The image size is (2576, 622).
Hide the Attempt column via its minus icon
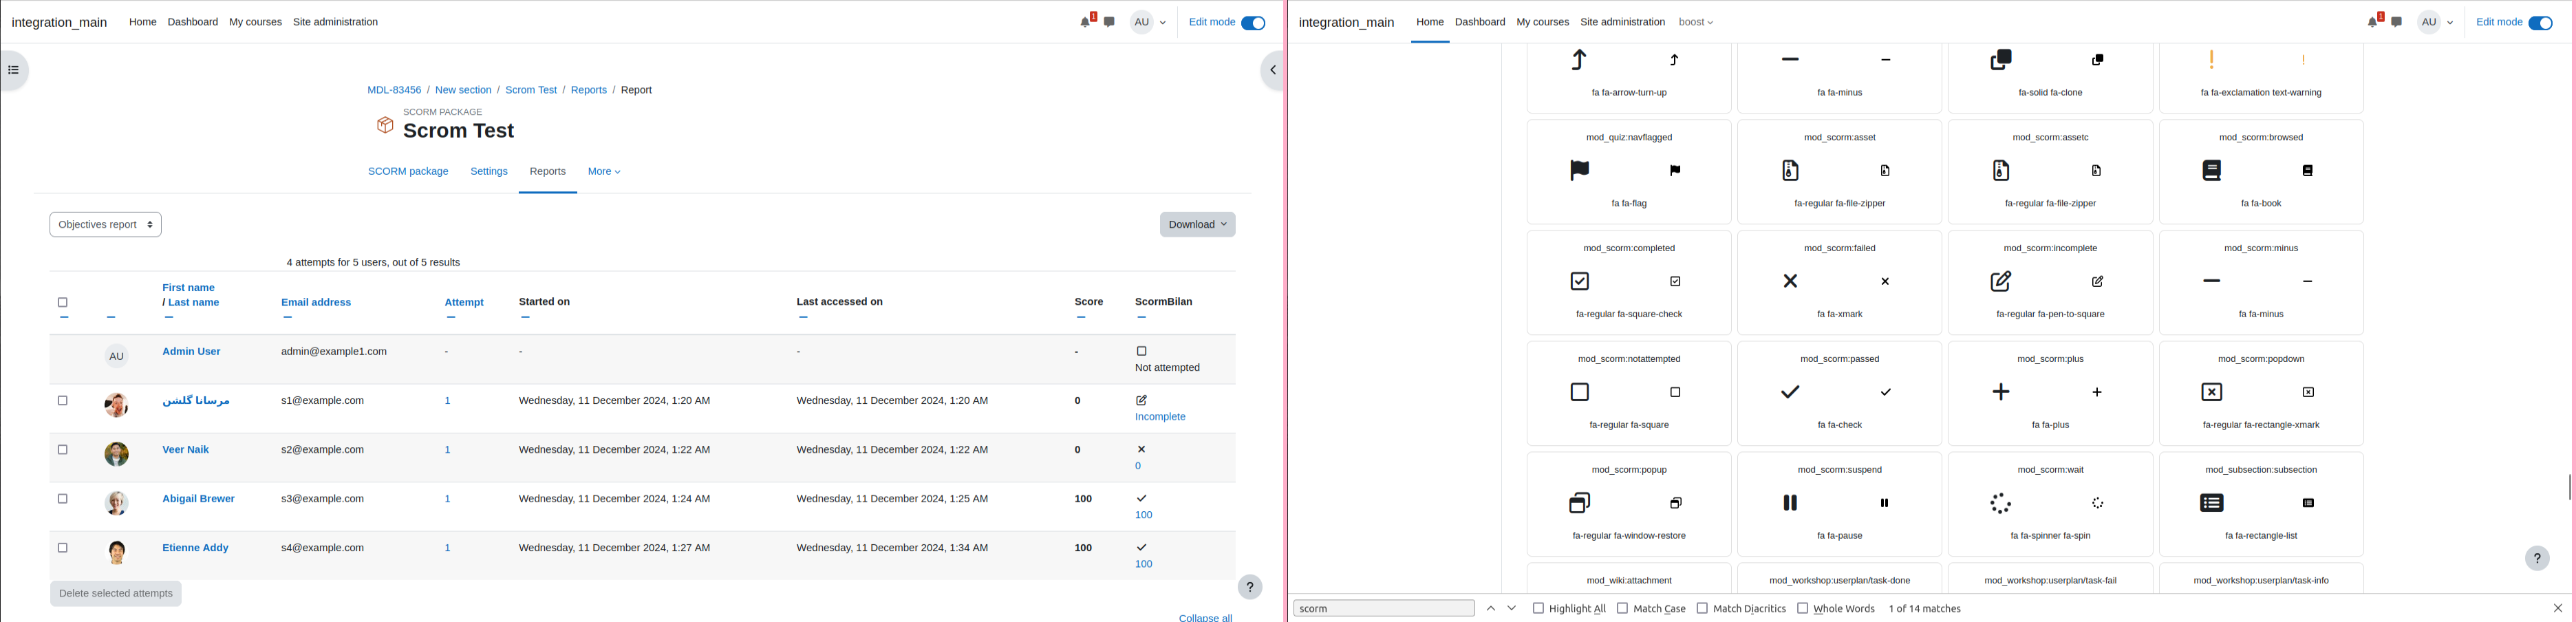(x=451, y=318)
